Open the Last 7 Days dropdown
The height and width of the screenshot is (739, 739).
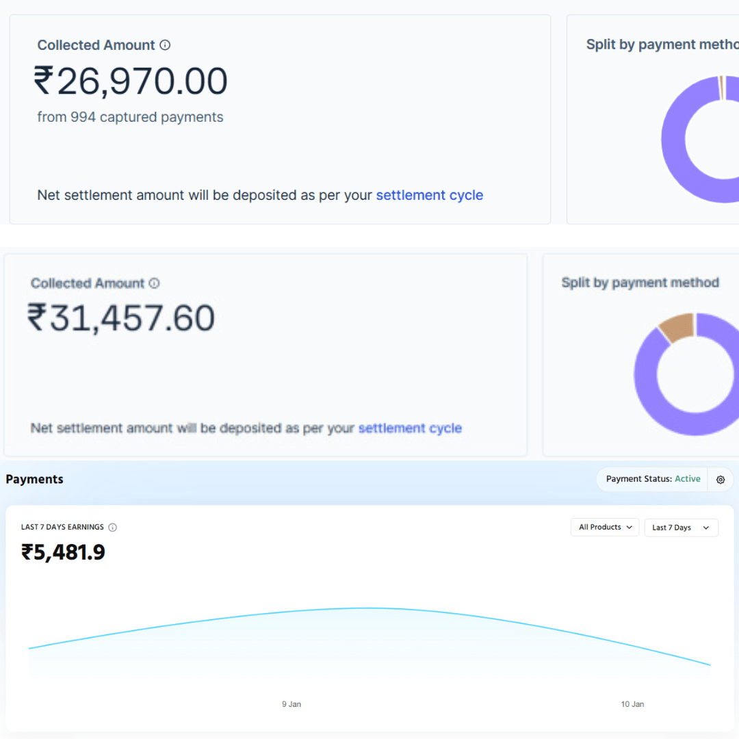click(x=680, y=528)
